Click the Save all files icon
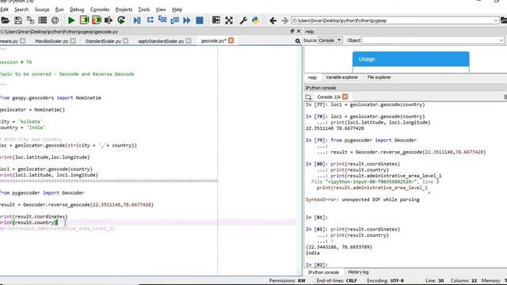The width and height of the screenshot is (507, 285). [x=30, y=21]
